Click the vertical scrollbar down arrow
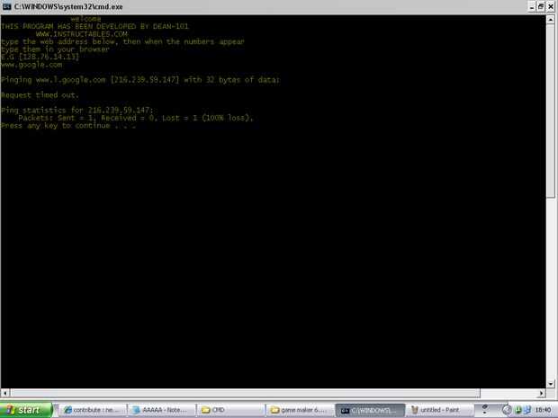This screenshot has height=418, width=558. [x=551, y=384]
